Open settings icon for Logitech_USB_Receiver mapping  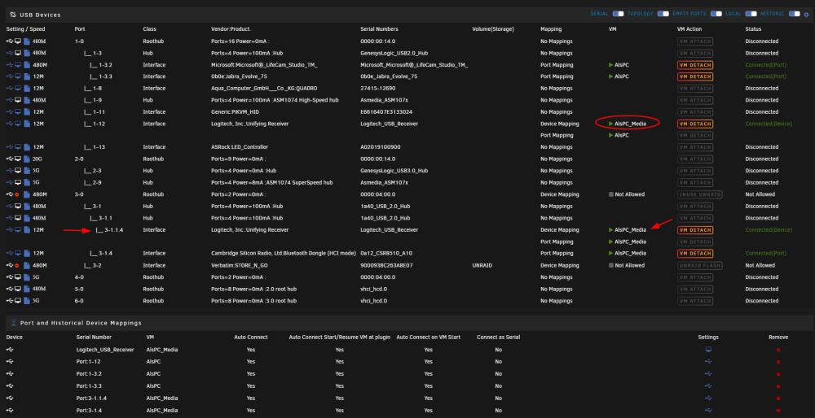click(x=708, y=350)
